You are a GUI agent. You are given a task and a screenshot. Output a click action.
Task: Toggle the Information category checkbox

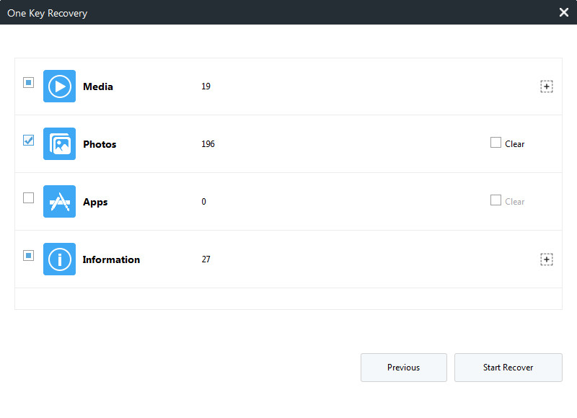28,256
